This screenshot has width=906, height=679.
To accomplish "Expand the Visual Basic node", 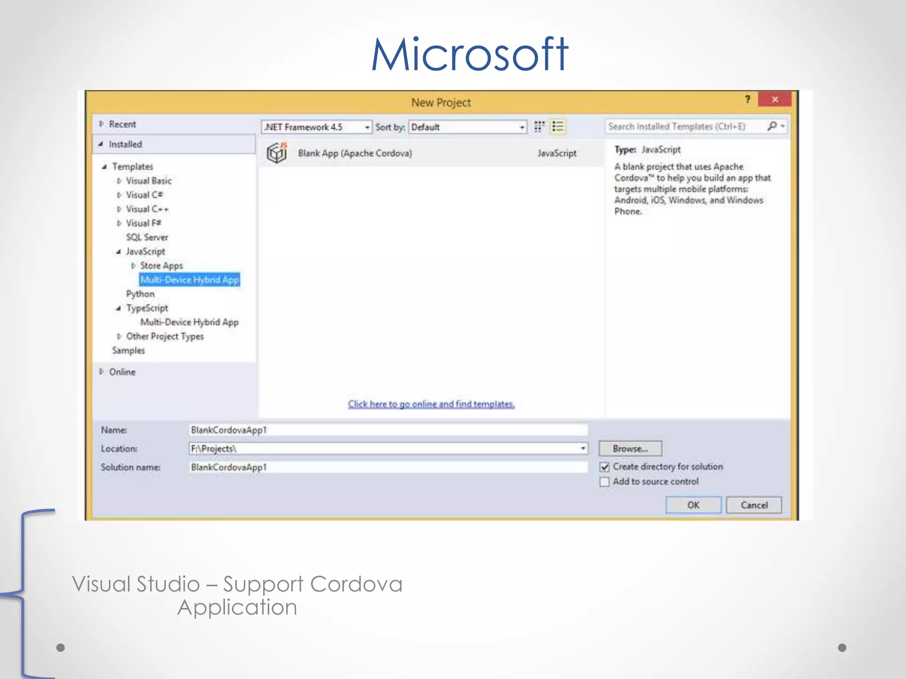I will [119, 181].
